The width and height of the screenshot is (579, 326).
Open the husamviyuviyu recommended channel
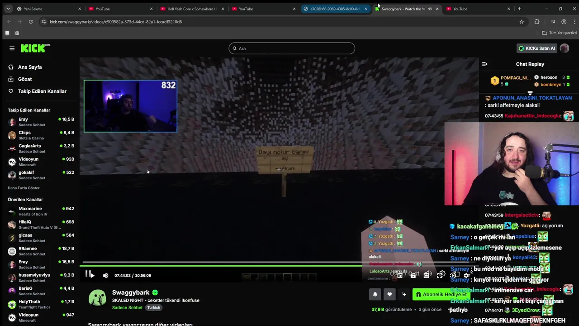click(41, 278)
